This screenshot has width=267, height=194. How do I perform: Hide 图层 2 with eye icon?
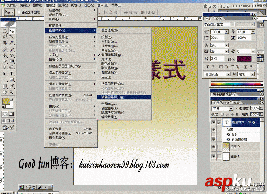(213, 147)
